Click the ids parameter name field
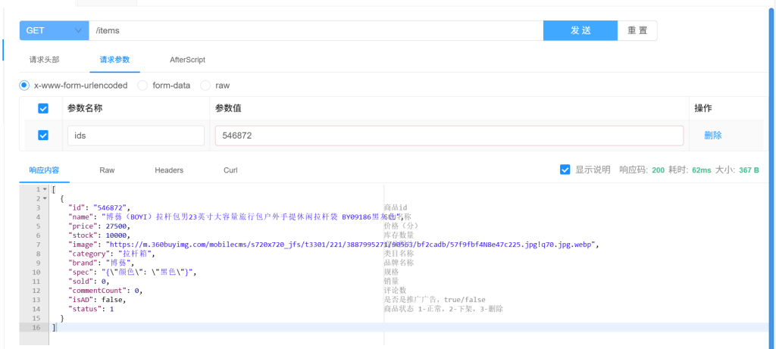This screenshot has width=776, height=349. (136, 136)
